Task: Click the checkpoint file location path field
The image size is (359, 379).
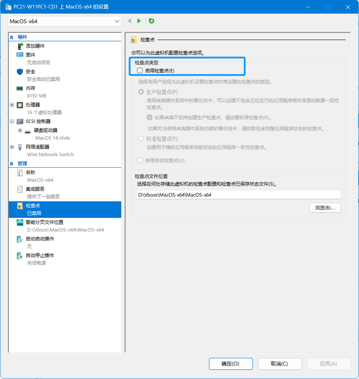Action: (239, 195)
